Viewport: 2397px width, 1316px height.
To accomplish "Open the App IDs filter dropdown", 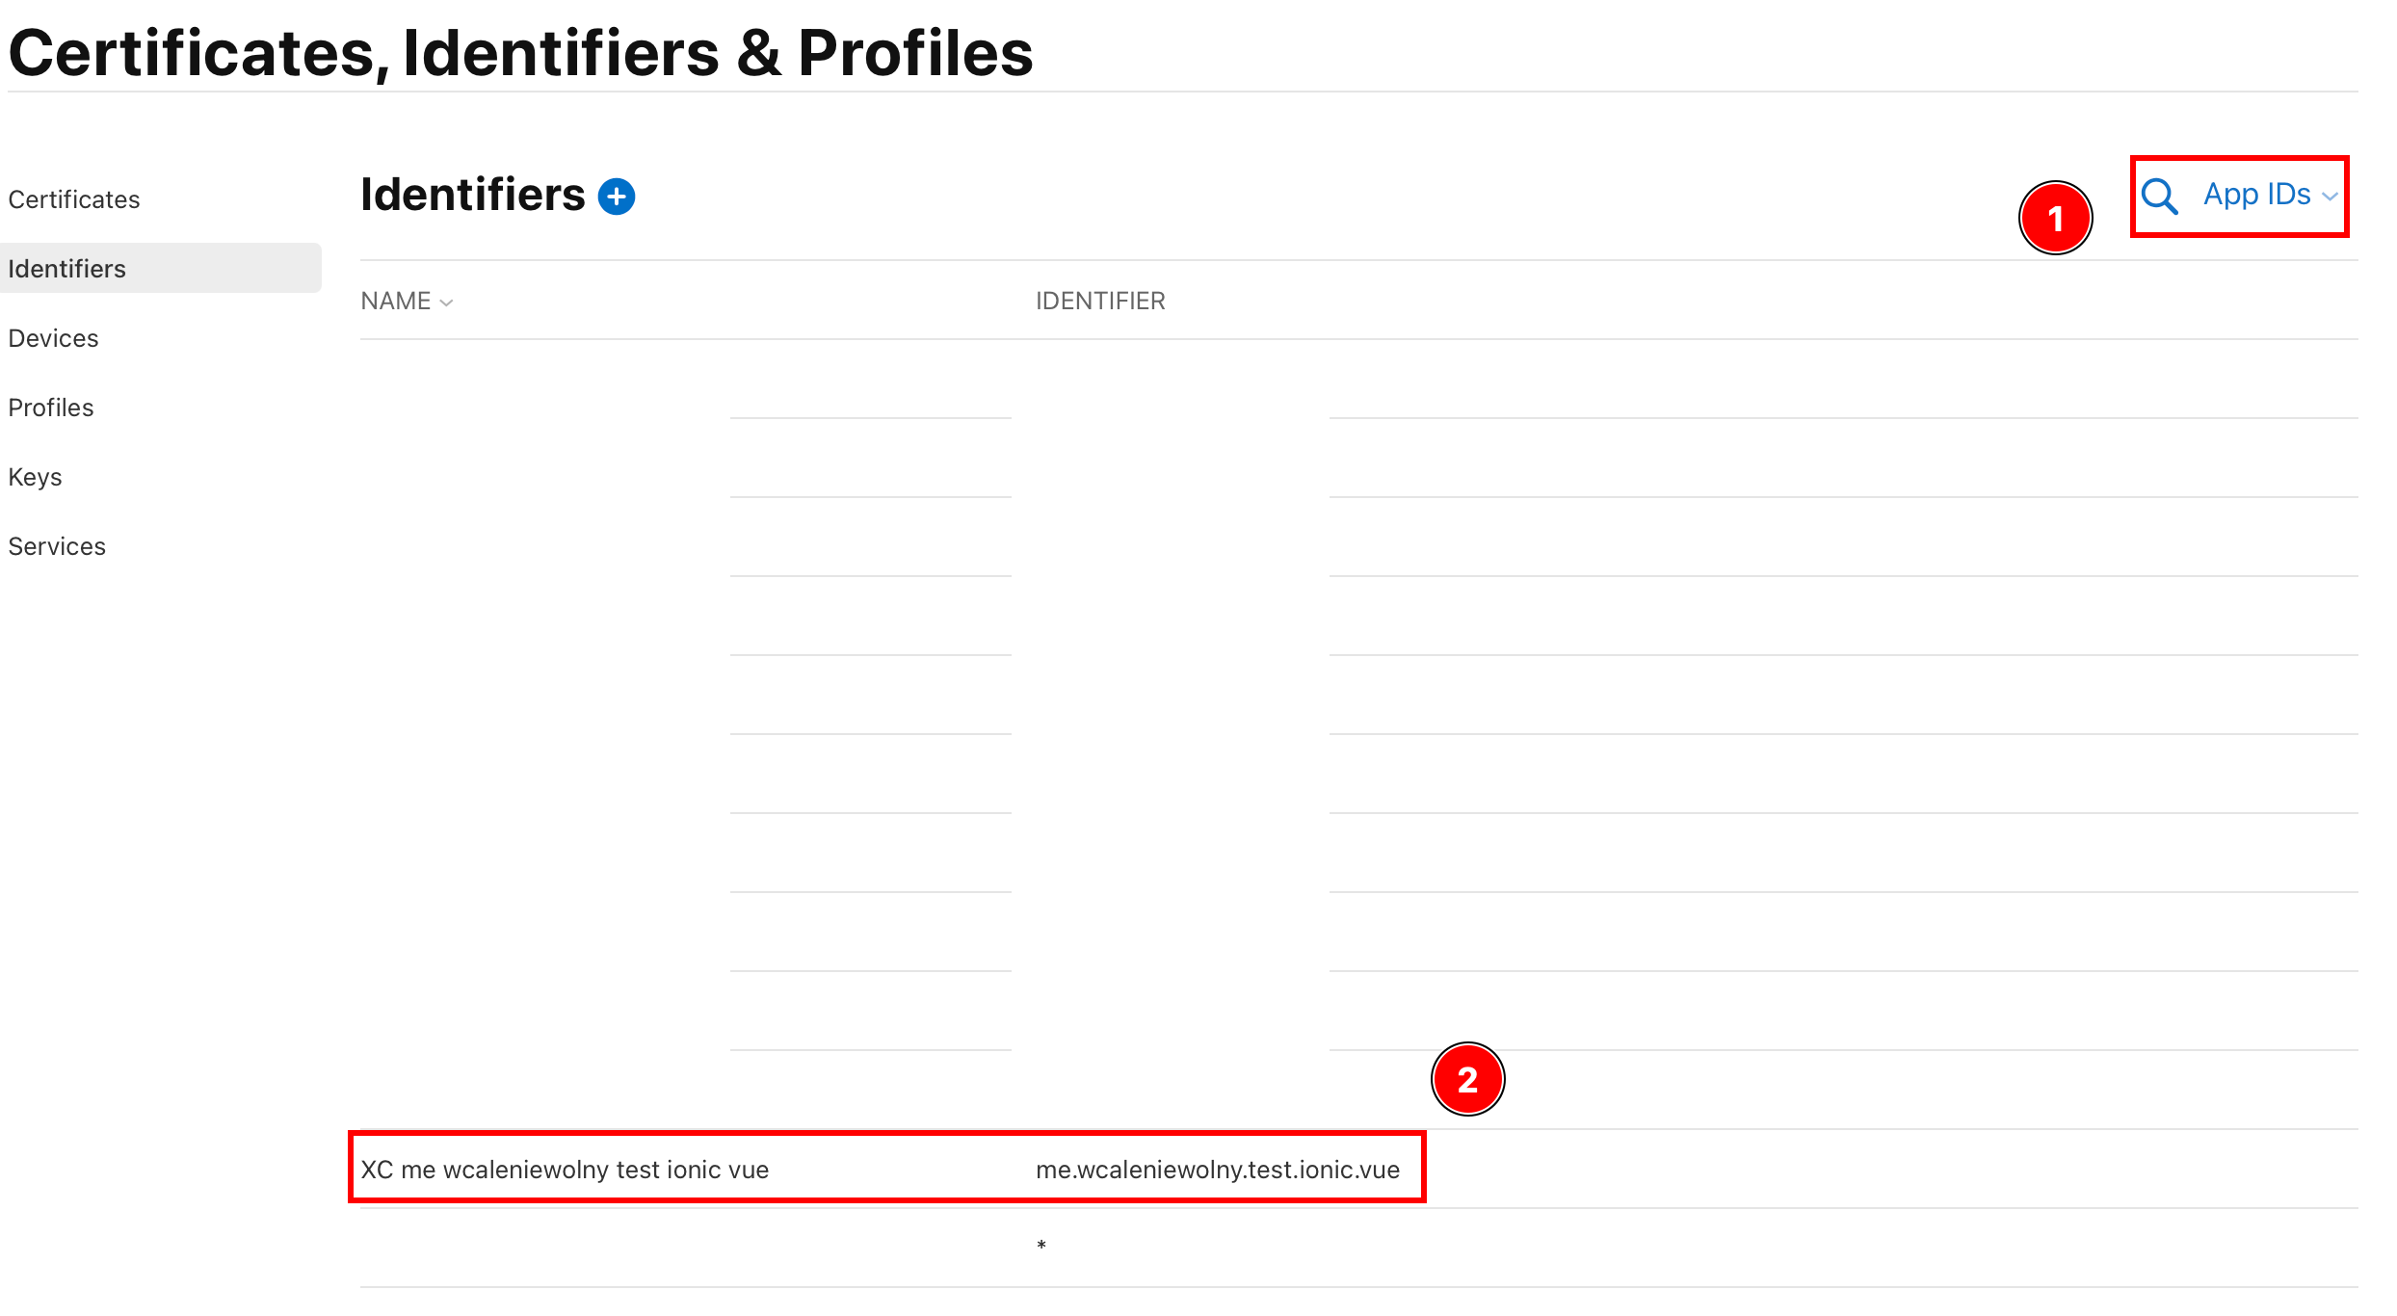I will click(2257, 195).
